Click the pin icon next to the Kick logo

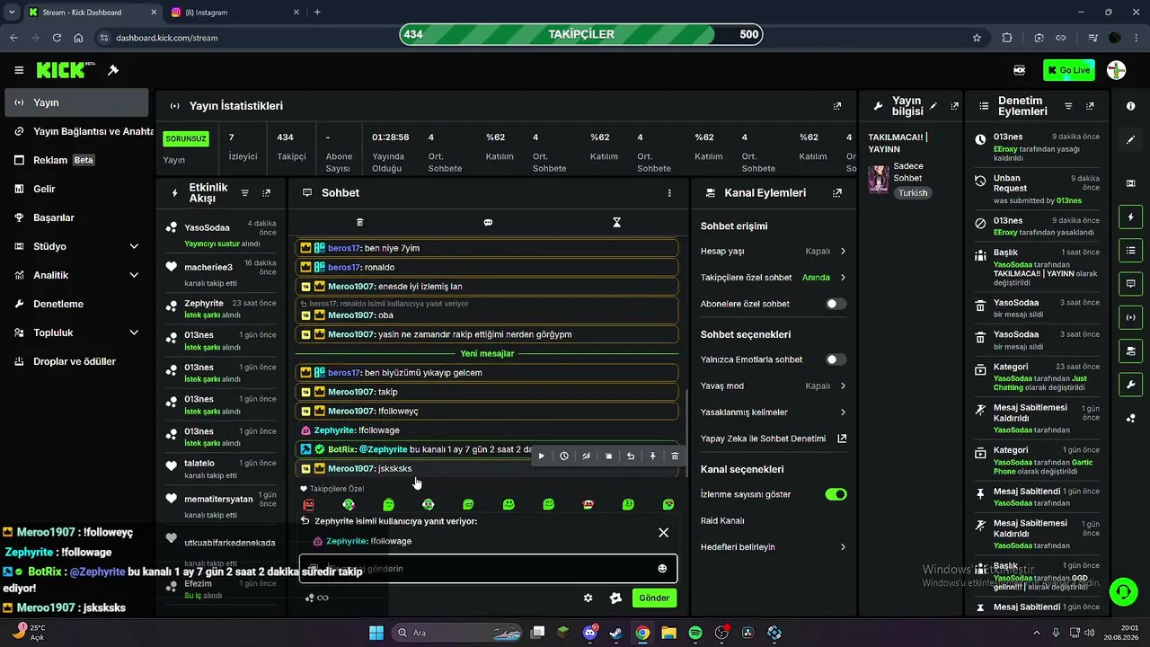pyautogui.click(x=113, y=70)
